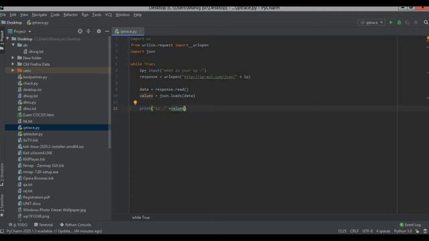Expand the Old Firefox Data arrow
Screen dimensions: 429x241
point(13,64)
